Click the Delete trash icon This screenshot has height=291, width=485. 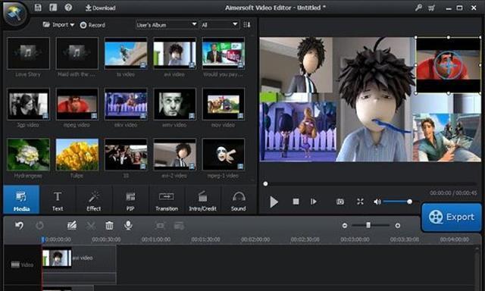click(109, 225)
